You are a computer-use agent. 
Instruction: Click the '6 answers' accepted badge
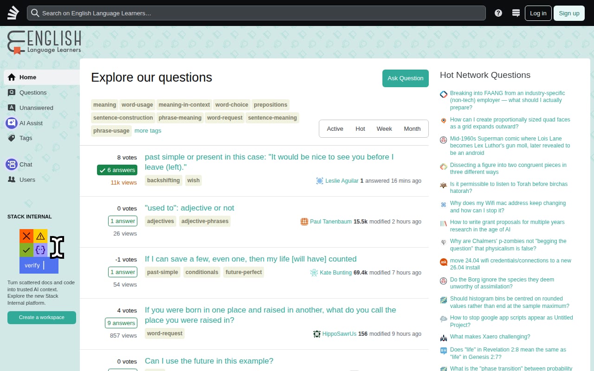117,170
